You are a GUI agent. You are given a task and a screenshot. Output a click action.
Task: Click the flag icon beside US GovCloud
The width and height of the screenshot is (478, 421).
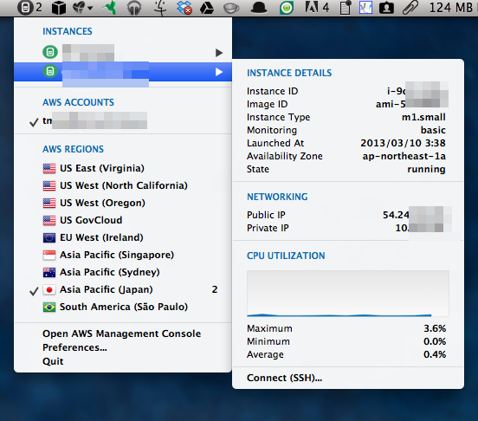tap(49, 220)
